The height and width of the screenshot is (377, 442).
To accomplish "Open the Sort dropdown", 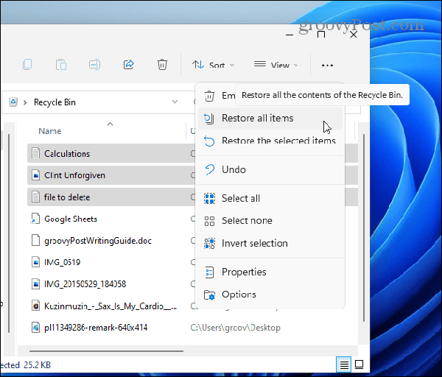I will pyautogui.click(x=213, y=66).
